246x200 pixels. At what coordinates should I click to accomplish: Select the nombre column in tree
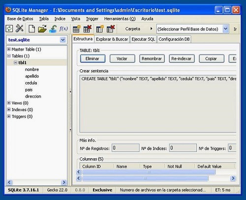tap(32, 69)
